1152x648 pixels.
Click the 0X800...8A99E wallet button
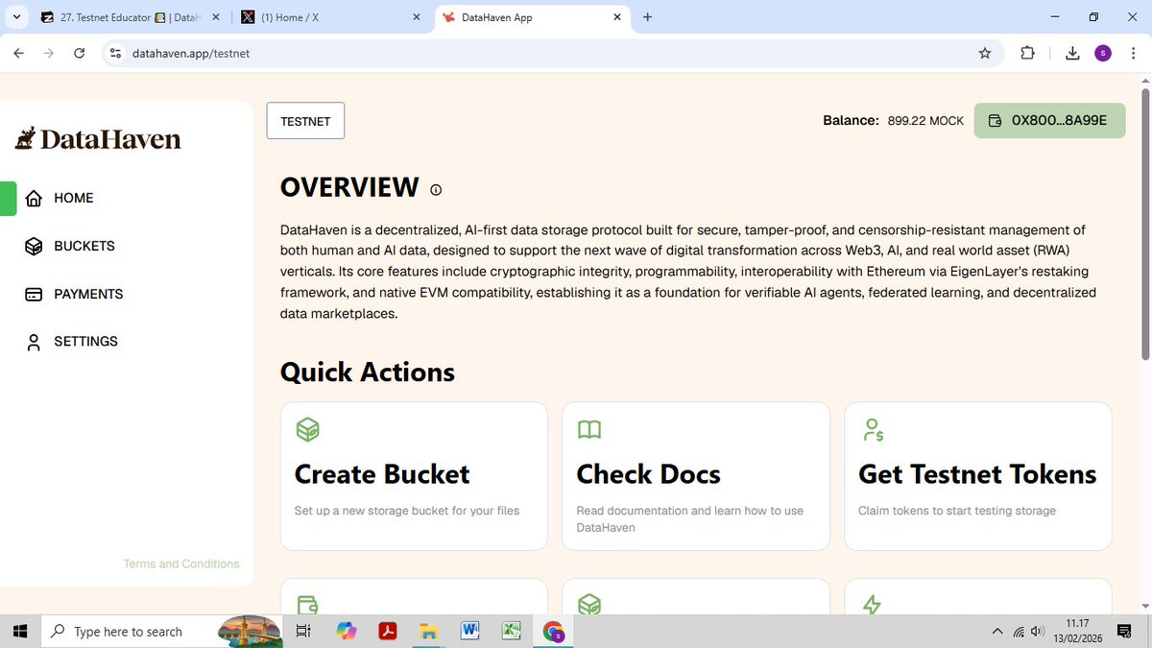[x=1049, y=121]
